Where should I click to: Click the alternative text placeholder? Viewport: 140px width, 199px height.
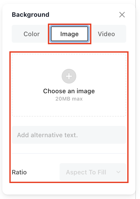(47, 135)
